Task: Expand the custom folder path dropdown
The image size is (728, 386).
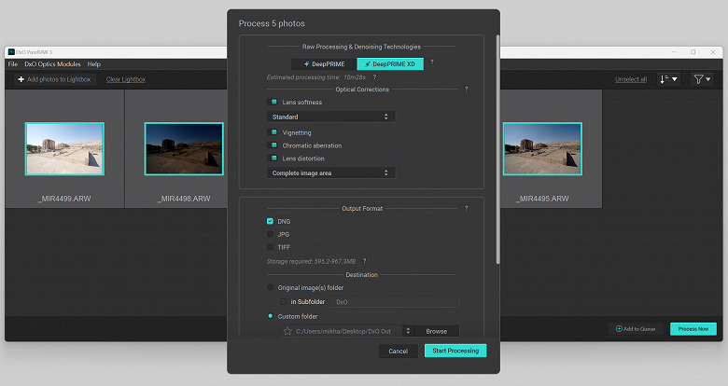Action: tap(408, 331)
